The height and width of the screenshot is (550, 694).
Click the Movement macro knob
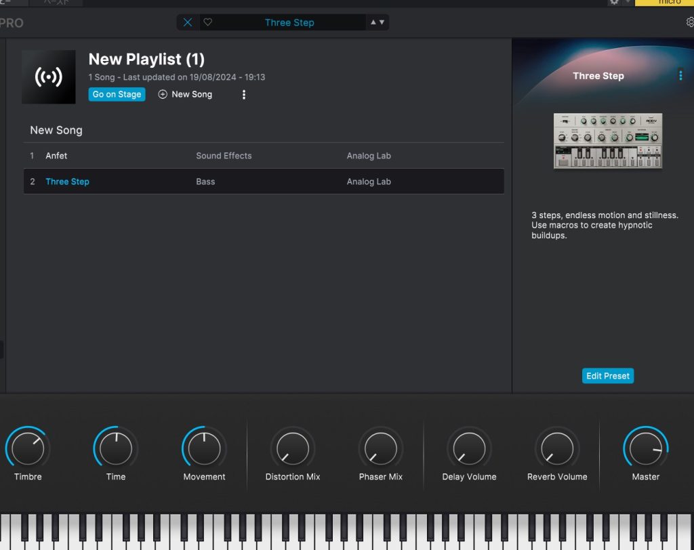pyautogui.click(x=204, y=448)
